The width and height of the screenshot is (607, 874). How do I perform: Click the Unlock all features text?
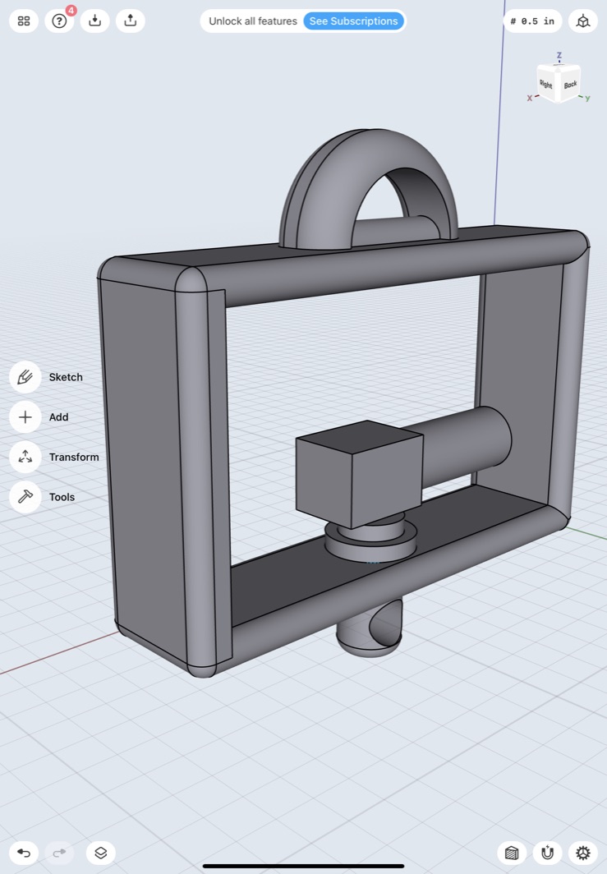(x=253, y=21)
